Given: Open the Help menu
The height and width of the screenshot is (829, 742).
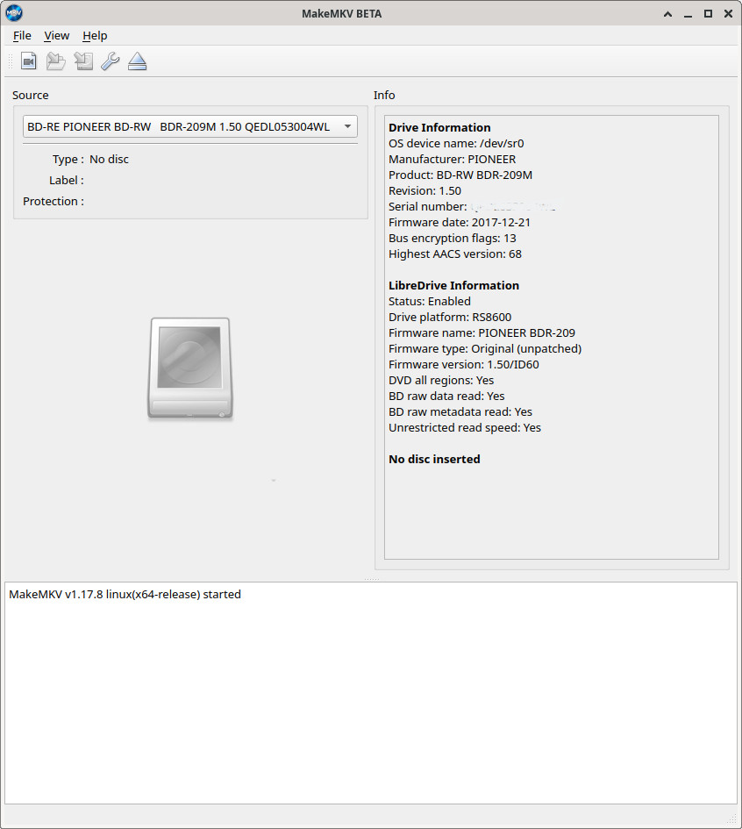Looking at the screenshot, I should 95,35.
